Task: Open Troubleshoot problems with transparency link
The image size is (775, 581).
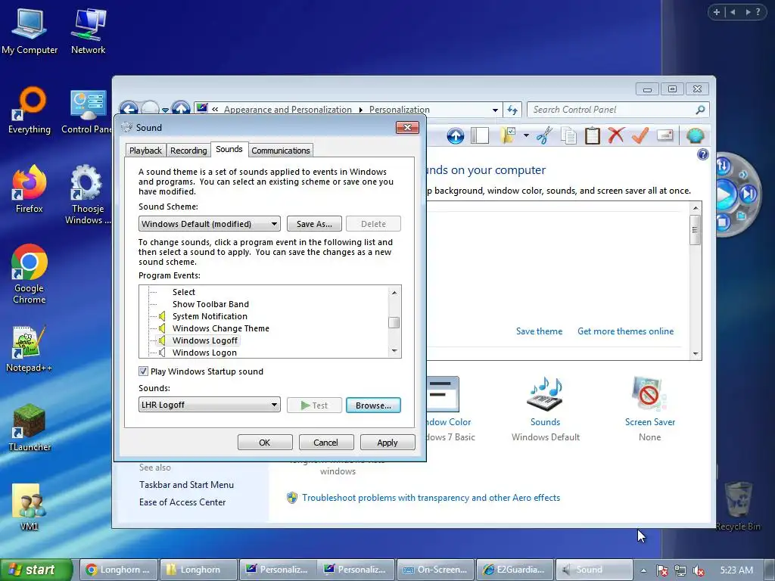Action: [431, 498]
